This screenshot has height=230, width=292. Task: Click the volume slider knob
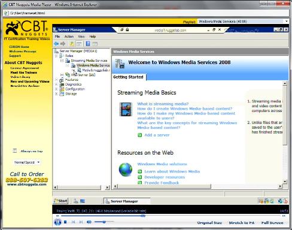[x=104, y=222]
